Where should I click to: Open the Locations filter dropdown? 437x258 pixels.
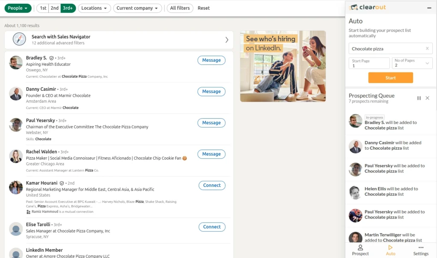(x=94, y=8)
